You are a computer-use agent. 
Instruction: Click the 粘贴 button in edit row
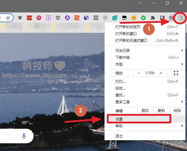coord(177,110)
